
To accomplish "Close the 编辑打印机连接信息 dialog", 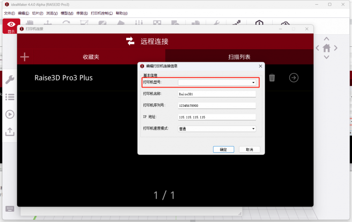I will tap(260, 66).
